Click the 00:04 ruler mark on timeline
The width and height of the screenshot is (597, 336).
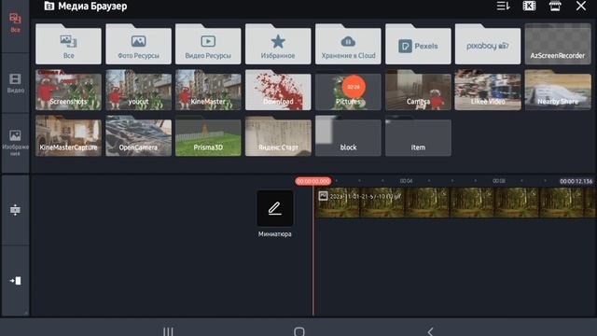pos(407,181)
